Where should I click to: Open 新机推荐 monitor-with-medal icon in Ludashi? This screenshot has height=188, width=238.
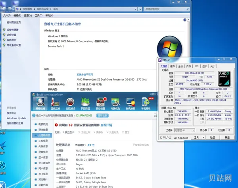[x=131, y=103]
